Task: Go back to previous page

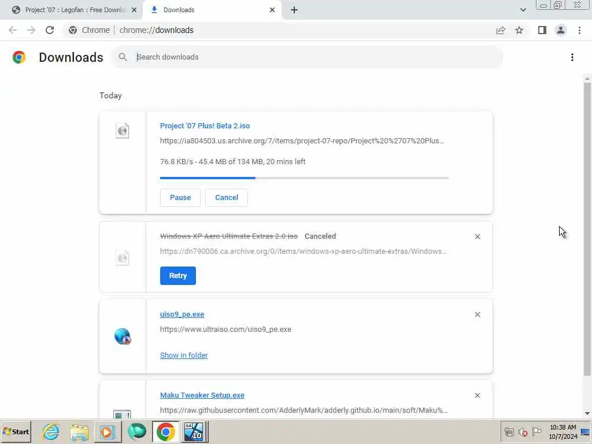Action: pyautogui.click(x=13, y=30)
